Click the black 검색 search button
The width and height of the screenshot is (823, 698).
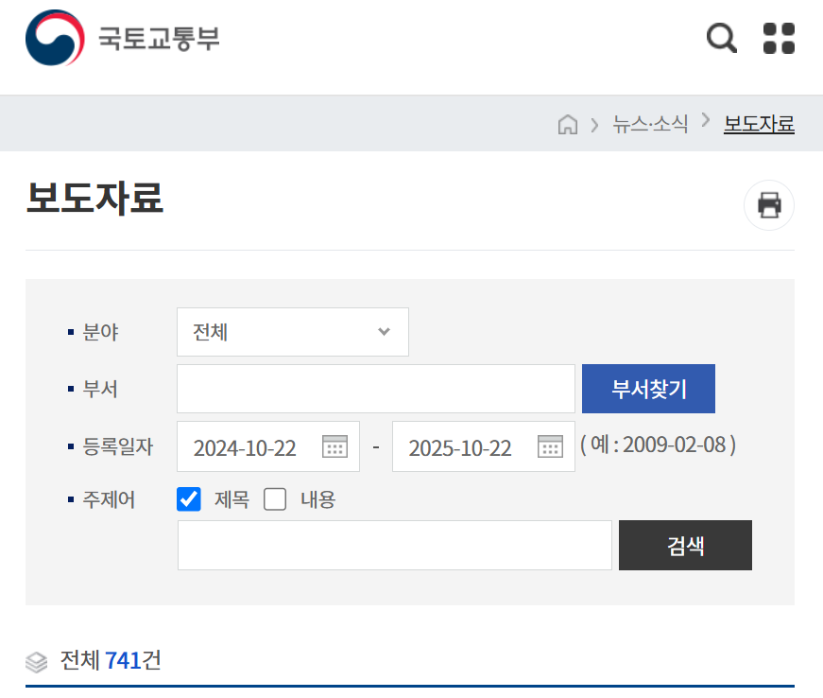[685, 545]
